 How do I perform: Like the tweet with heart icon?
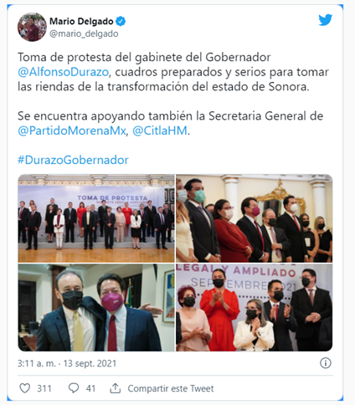coord(24,388)
